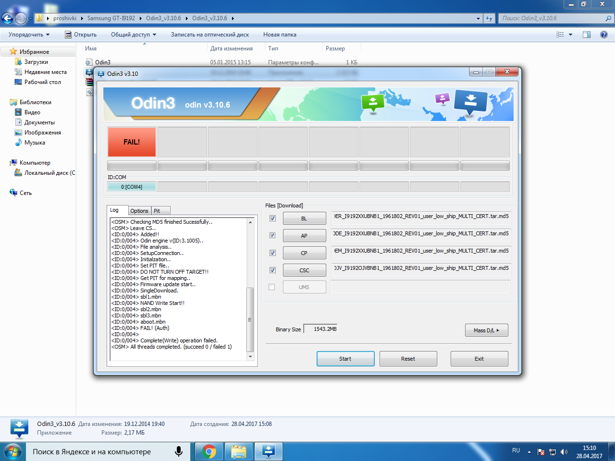The height and width of the screenshot is (461, 615).
Task: Click the Exit button in Odin
Action: pos(479,359)
